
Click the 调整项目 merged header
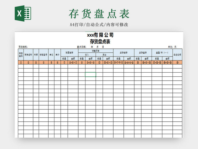(96, 51)
